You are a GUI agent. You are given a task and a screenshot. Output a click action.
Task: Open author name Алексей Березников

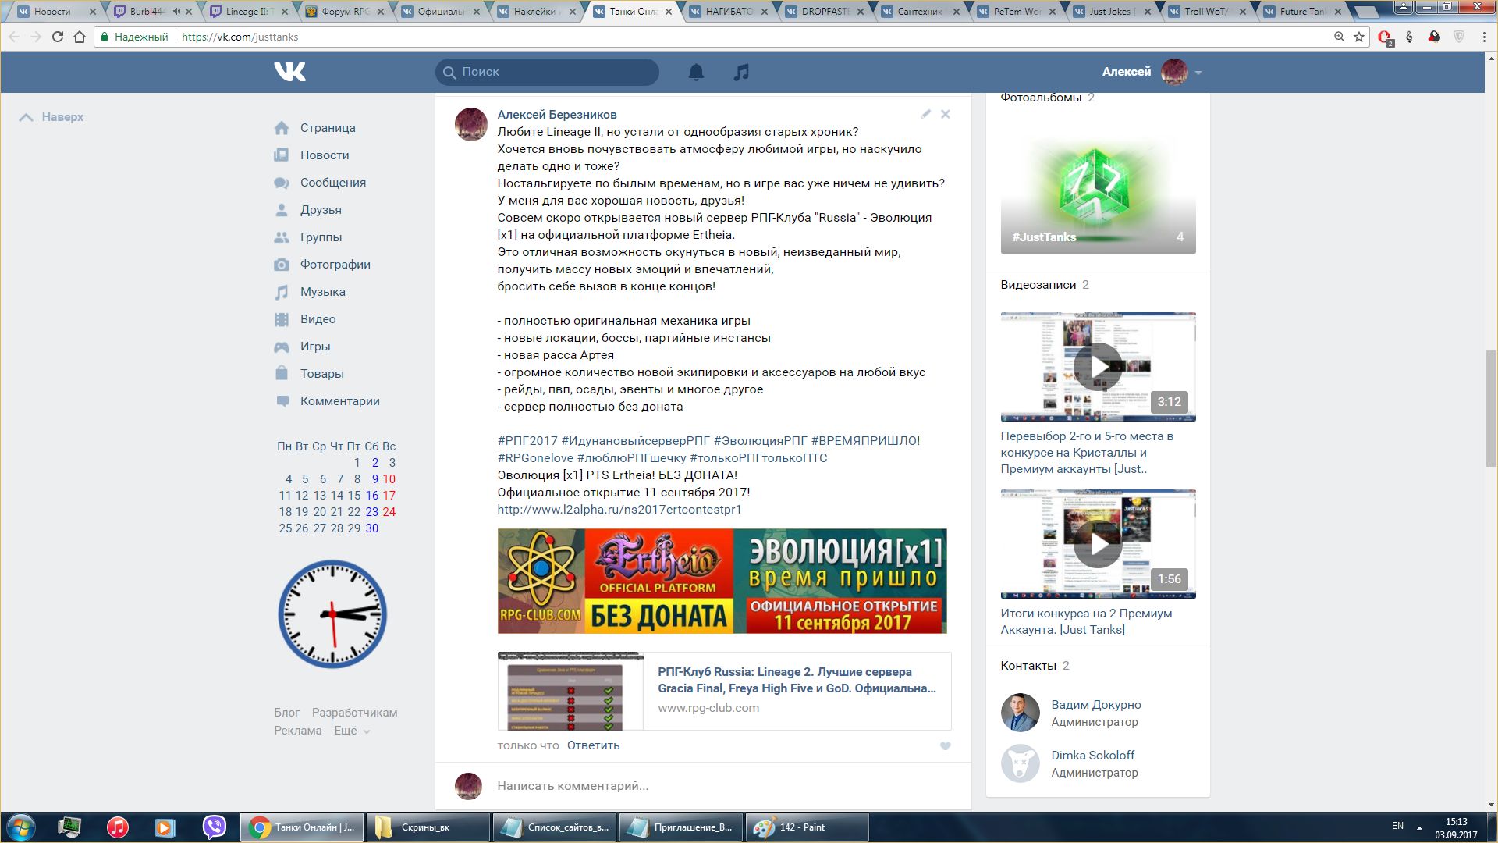click(x=557, y=115)
